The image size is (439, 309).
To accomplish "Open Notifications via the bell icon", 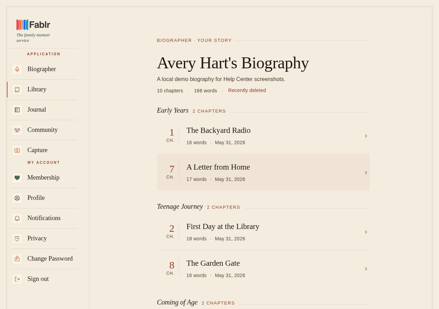I will (x=17, y=218).
